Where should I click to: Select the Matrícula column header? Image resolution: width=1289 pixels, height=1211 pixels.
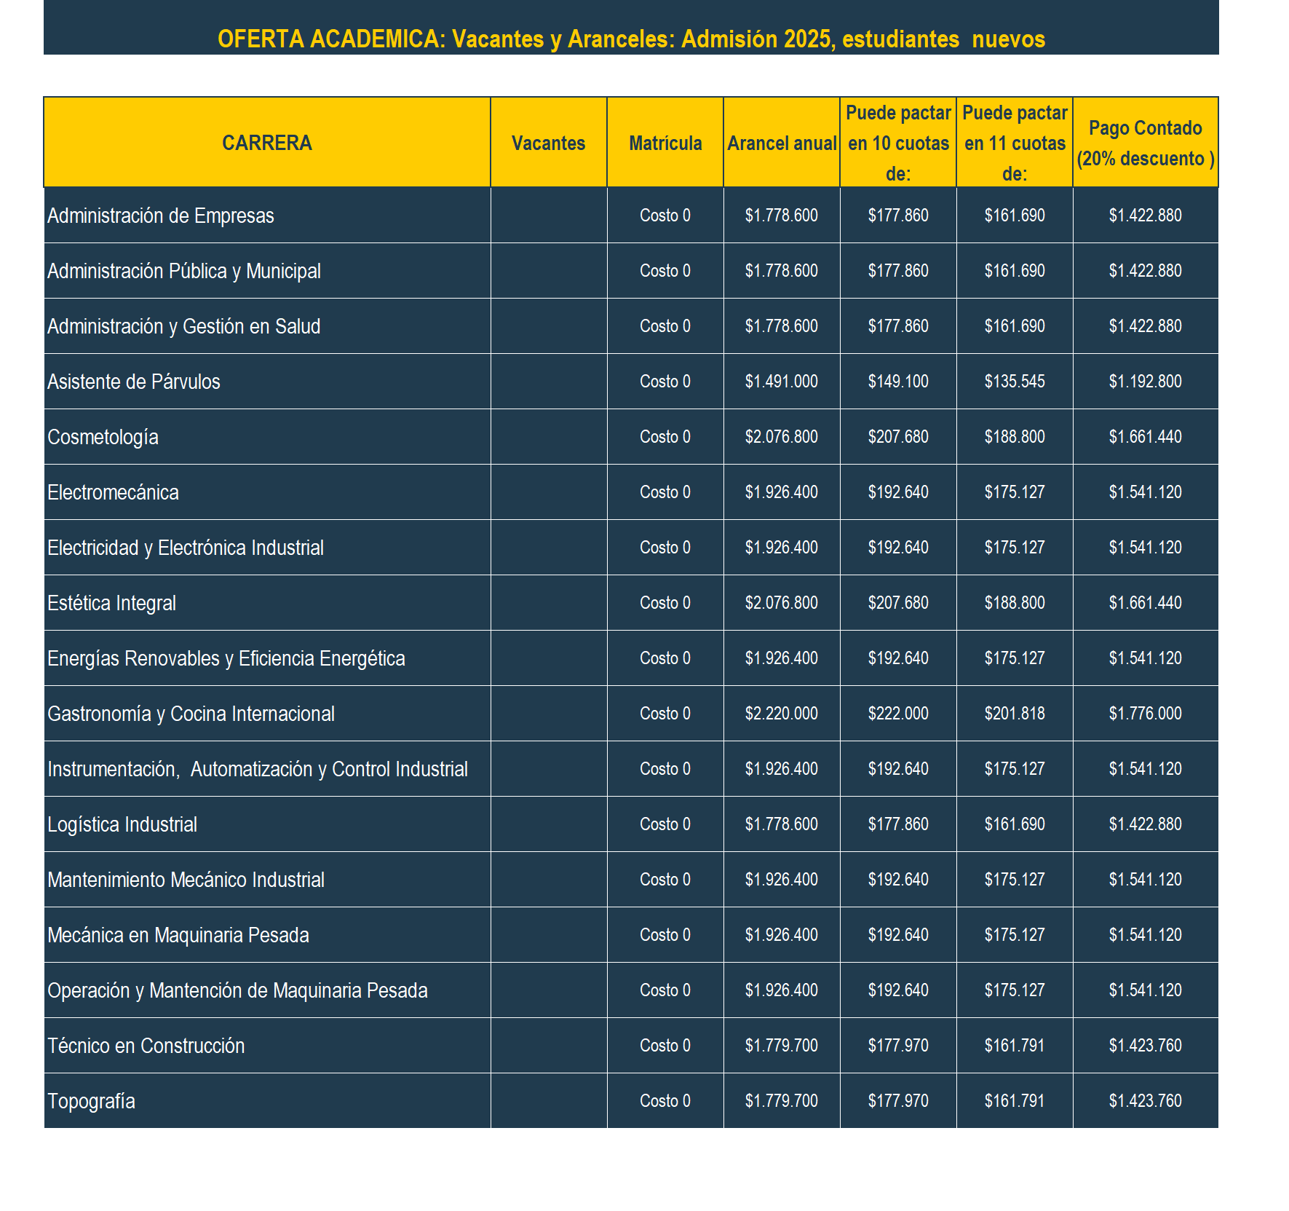coord(665,143)
